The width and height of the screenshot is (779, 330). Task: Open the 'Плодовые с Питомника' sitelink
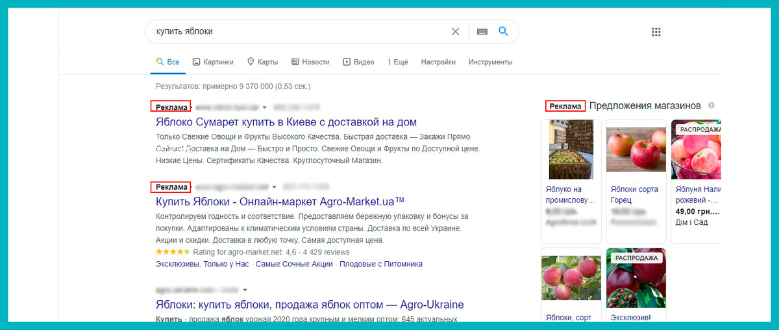[x=380, y=264]
